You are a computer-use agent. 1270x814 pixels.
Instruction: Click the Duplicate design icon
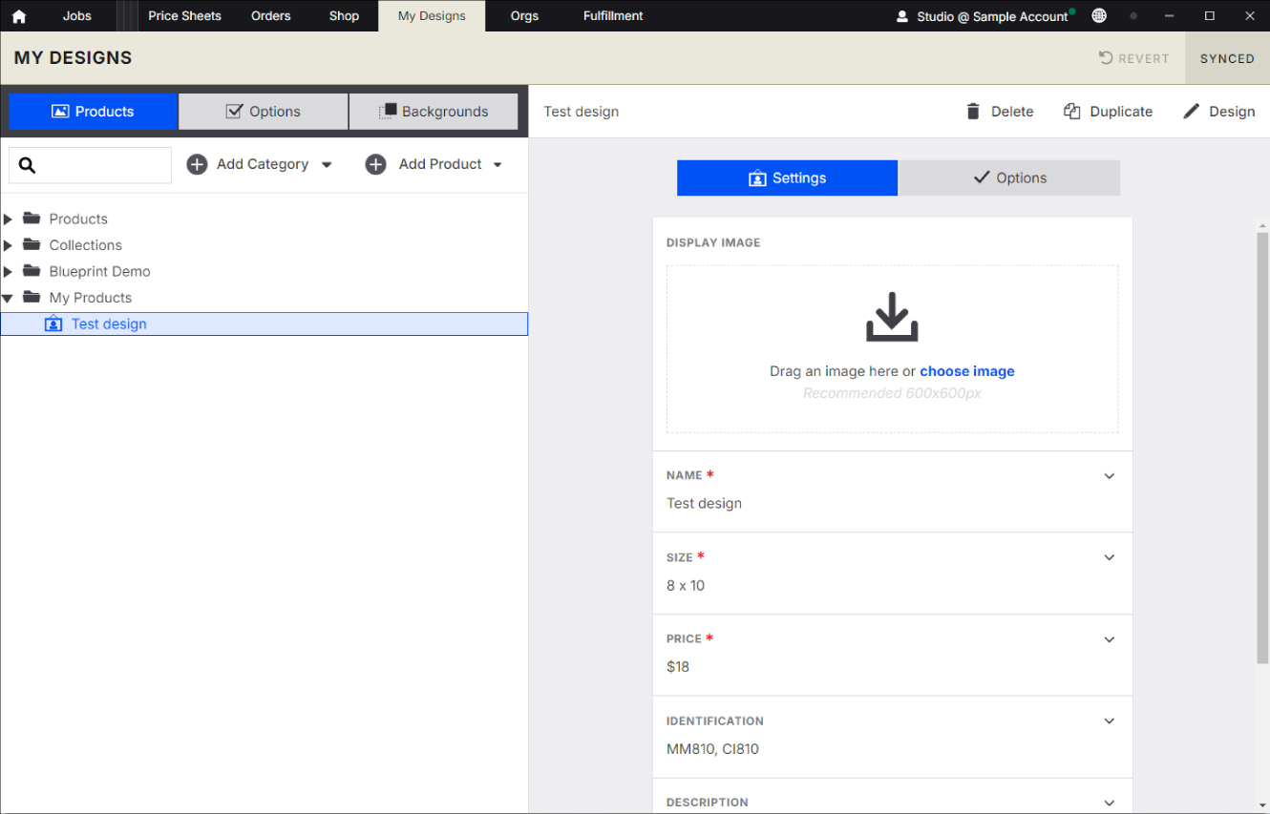pyautogui.click(x=1072, y=112)
